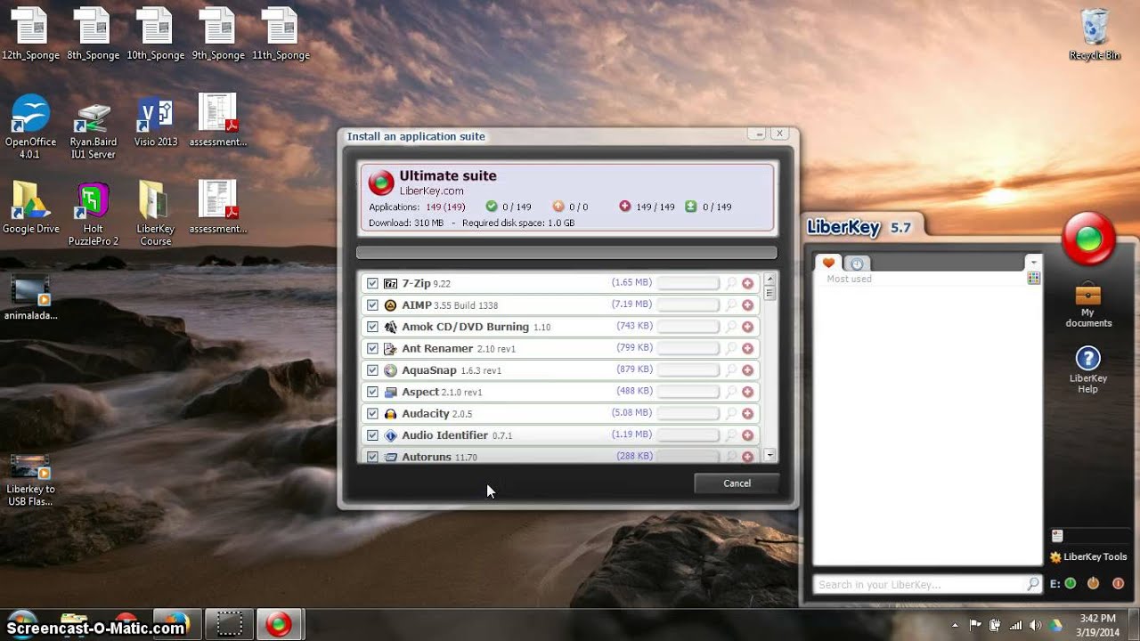Click the green eject icon next to E:

1071,584
